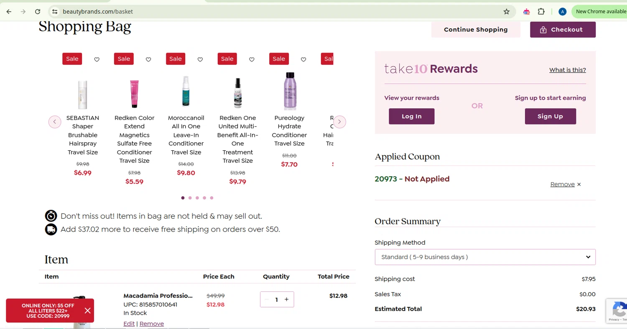Show next carousel products arrow
Screen dimensions: 627x329
tap(339, 122)
